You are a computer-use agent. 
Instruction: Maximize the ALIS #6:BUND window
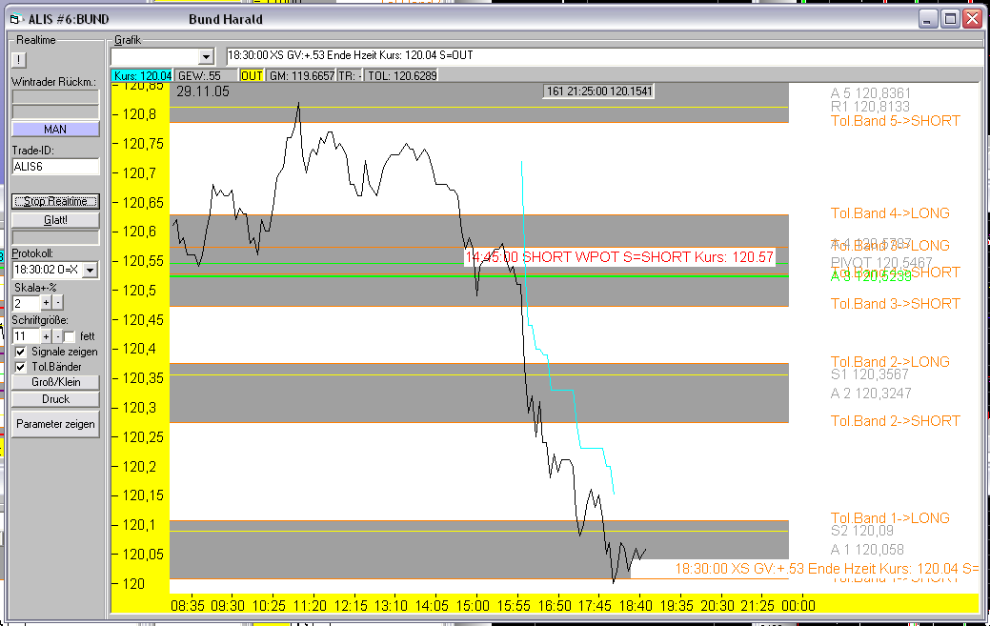pos(950,19)
